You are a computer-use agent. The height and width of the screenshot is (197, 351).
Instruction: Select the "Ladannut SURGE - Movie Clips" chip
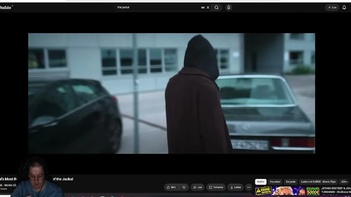[318, 182]
